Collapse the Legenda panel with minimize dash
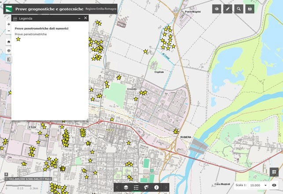This screenshot has height=194, width=283. pyautogui.click(x=79, y=18)
